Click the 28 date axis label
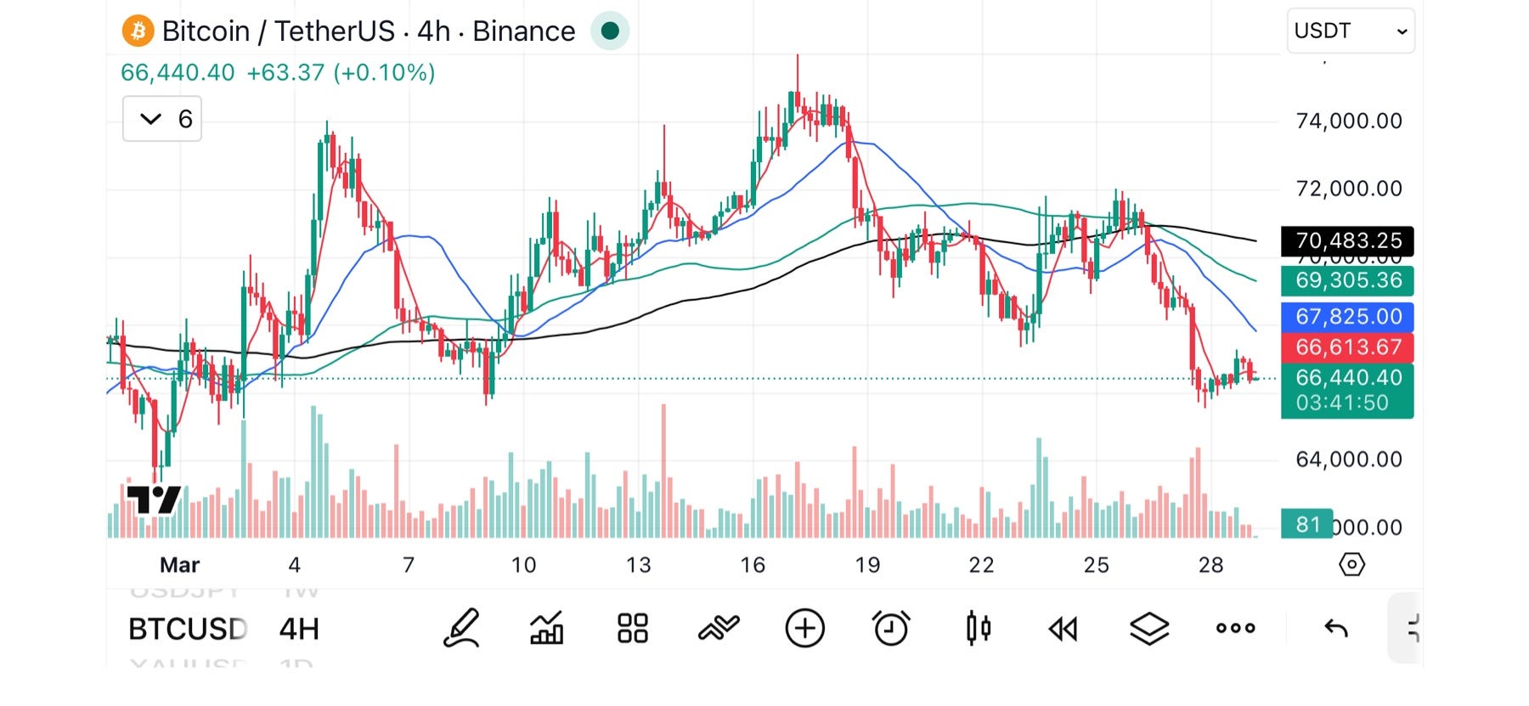The image size is (1529, 706). click(x=1210, y=565)
